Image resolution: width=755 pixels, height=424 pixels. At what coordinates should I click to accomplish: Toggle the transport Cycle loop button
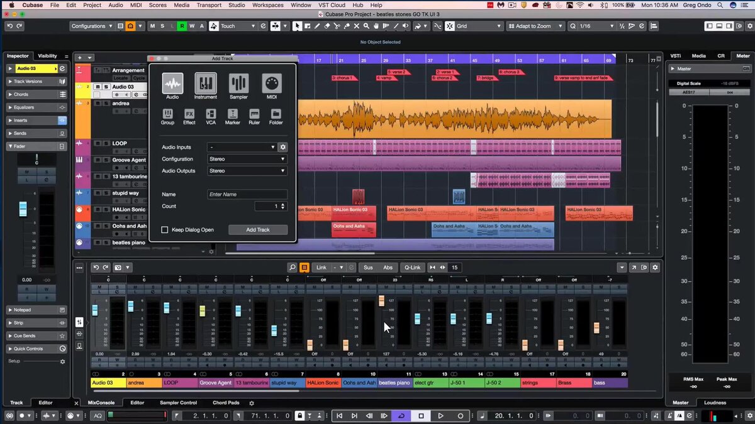401,416
